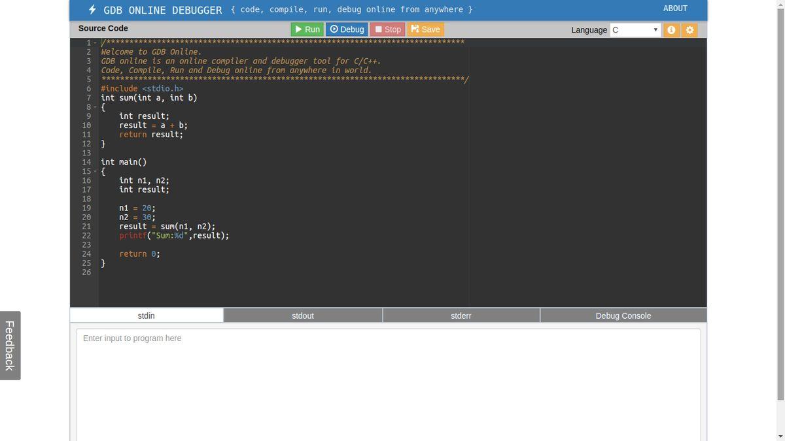This screenshot has width=785, height=441.
Task: Click the comment 'Welcome to GDB Online.'
Action: (151, 52)
